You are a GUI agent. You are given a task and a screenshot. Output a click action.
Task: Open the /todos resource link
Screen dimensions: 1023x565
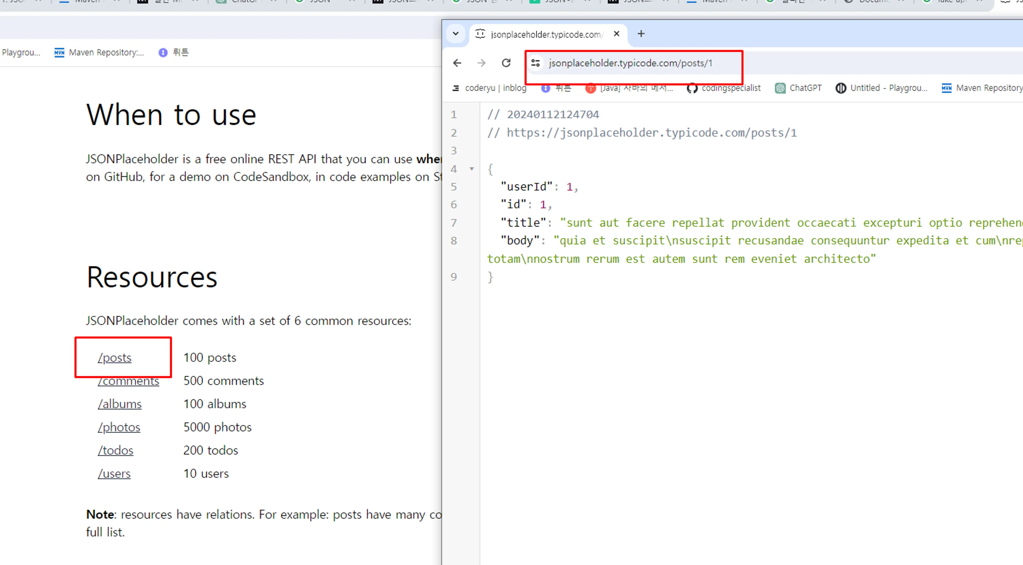(116, 450)
